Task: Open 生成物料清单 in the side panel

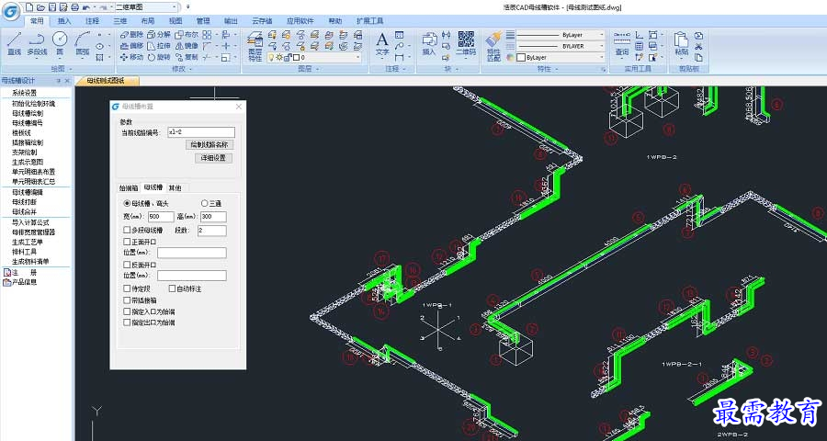Action: tap(30, 261)
